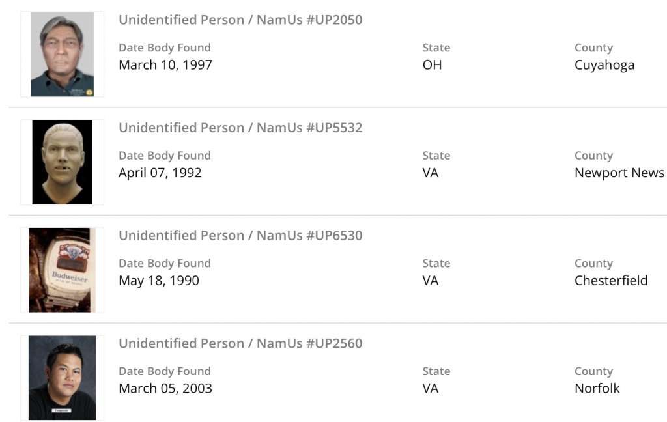Open the Unidentified Person NamUs #UP5532 title
Image resolution: width=667 pixels, height=422 pixels.
(x=240, y=128)
